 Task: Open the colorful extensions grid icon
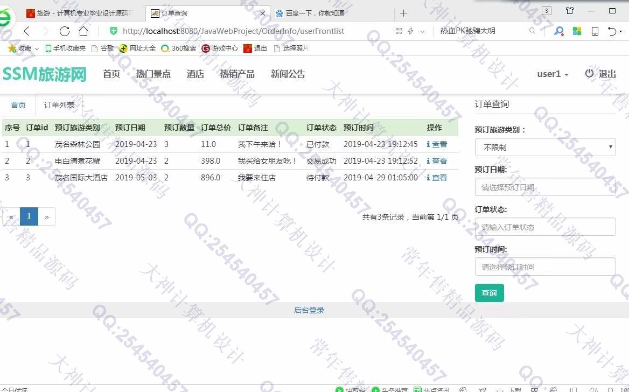coord(577,31)
